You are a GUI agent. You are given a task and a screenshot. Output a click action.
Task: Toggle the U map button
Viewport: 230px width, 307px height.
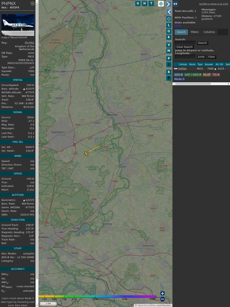(138, 3)
